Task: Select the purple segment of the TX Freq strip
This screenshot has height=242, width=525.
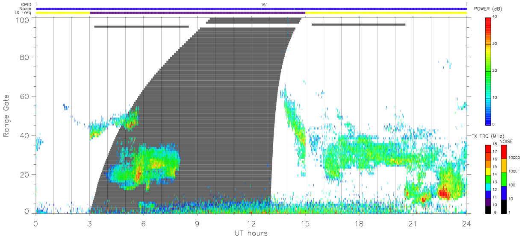Action: tap(198, 13)
